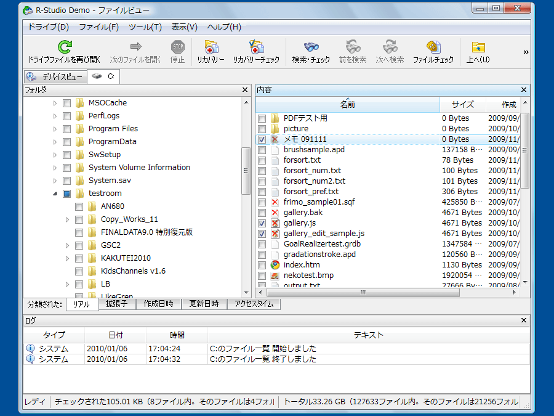Image resolution: width=554 pixels, height=416 pixels.
Task: Click the 次へ検索 find next icon
Action: click(390, 47)
